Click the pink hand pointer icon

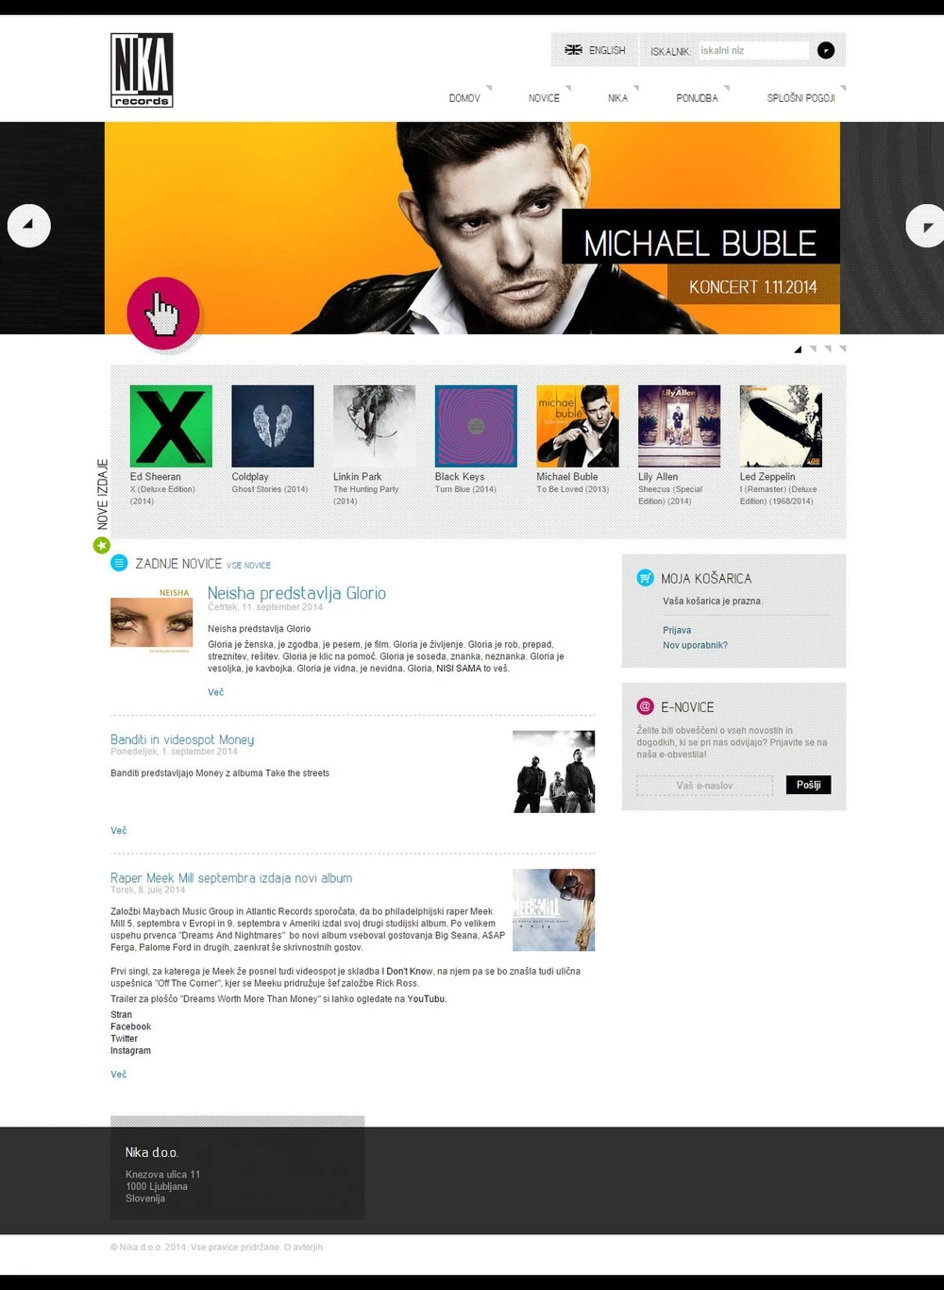[163, 314]
